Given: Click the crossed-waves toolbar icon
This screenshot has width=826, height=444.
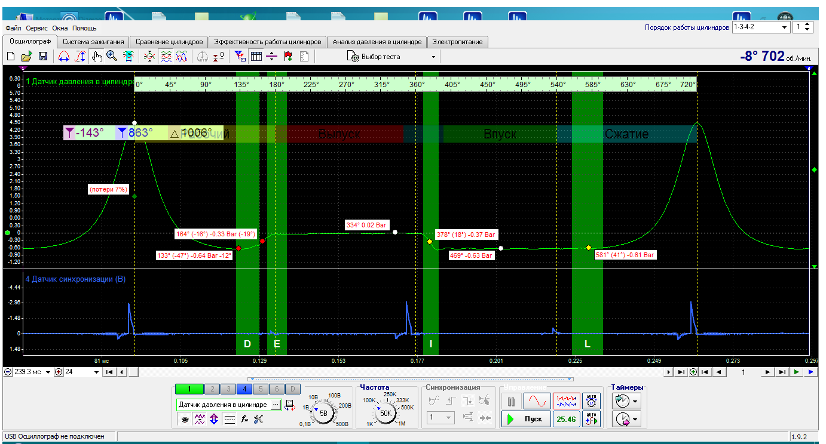Looking at the screenshot, I should point(149,57).
